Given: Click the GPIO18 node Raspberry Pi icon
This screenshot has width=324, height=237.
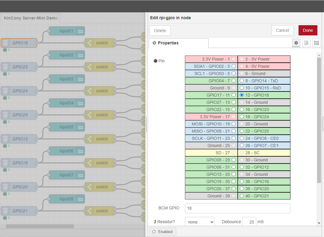Looking at the screenshot, I should coord(5,43).
